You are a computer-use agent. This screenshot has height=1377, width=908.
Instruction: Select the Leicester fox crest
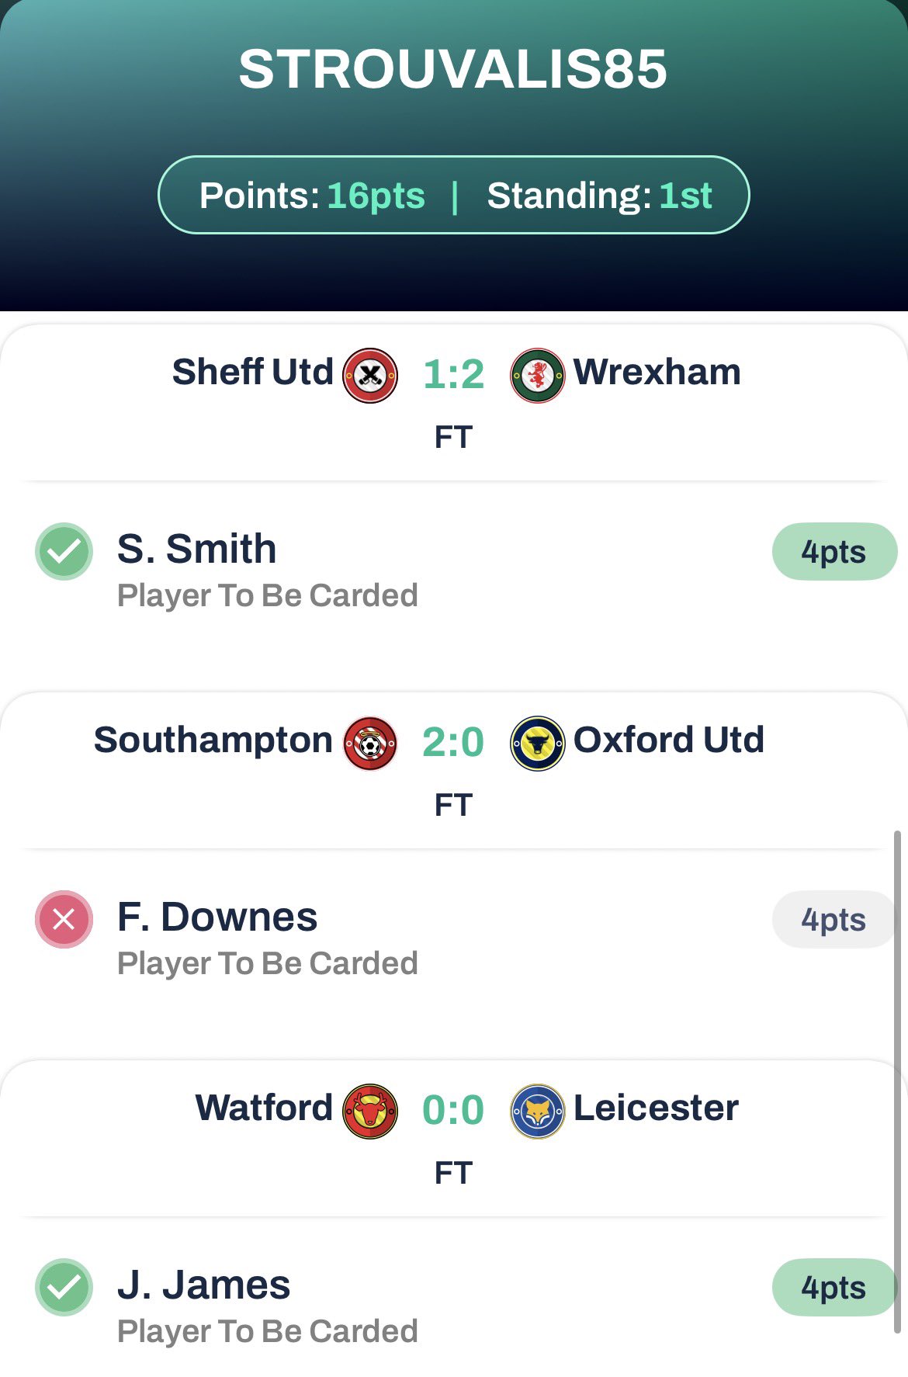tap(537, 1112)
